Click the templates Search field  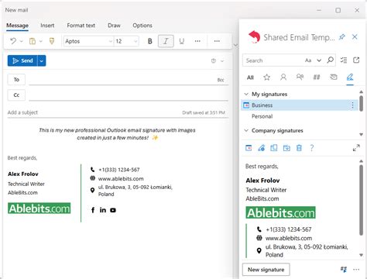coord(273,60)
